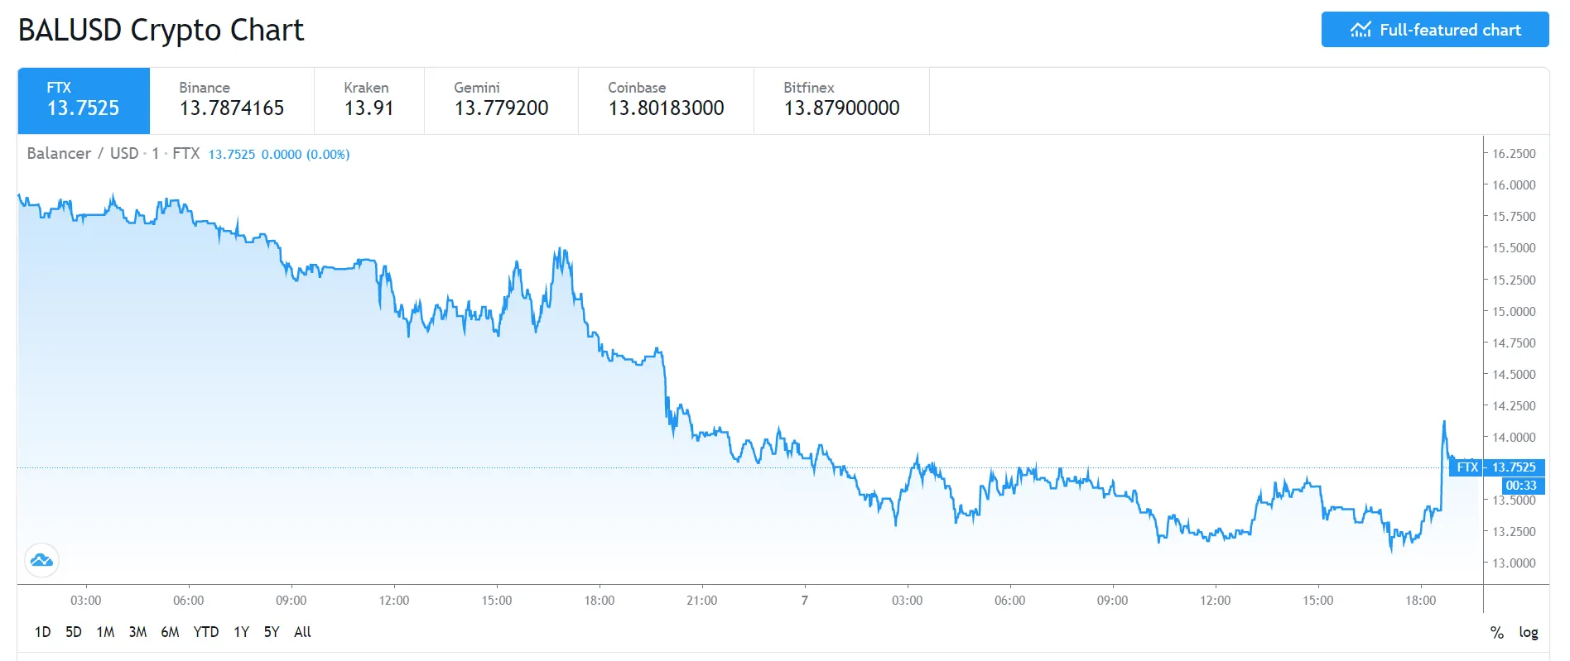Image resolution: width=1570 pixels, height=661 pixels.
Task: Select the Coinbase exchange
Action: tap(665, 99)
